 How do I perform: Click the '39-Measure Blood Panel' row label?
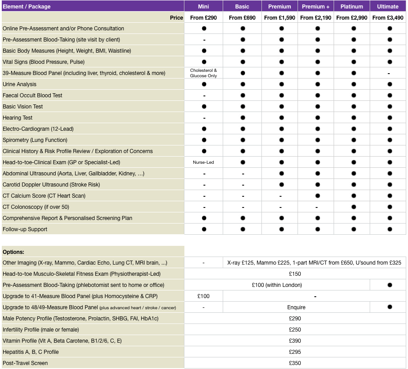84,73
